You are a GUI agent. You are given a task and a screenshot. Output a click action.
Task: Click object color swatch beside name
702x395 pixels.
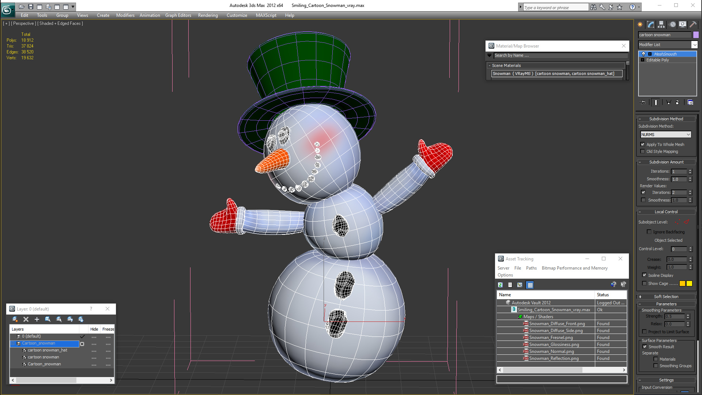coord(696,35)
